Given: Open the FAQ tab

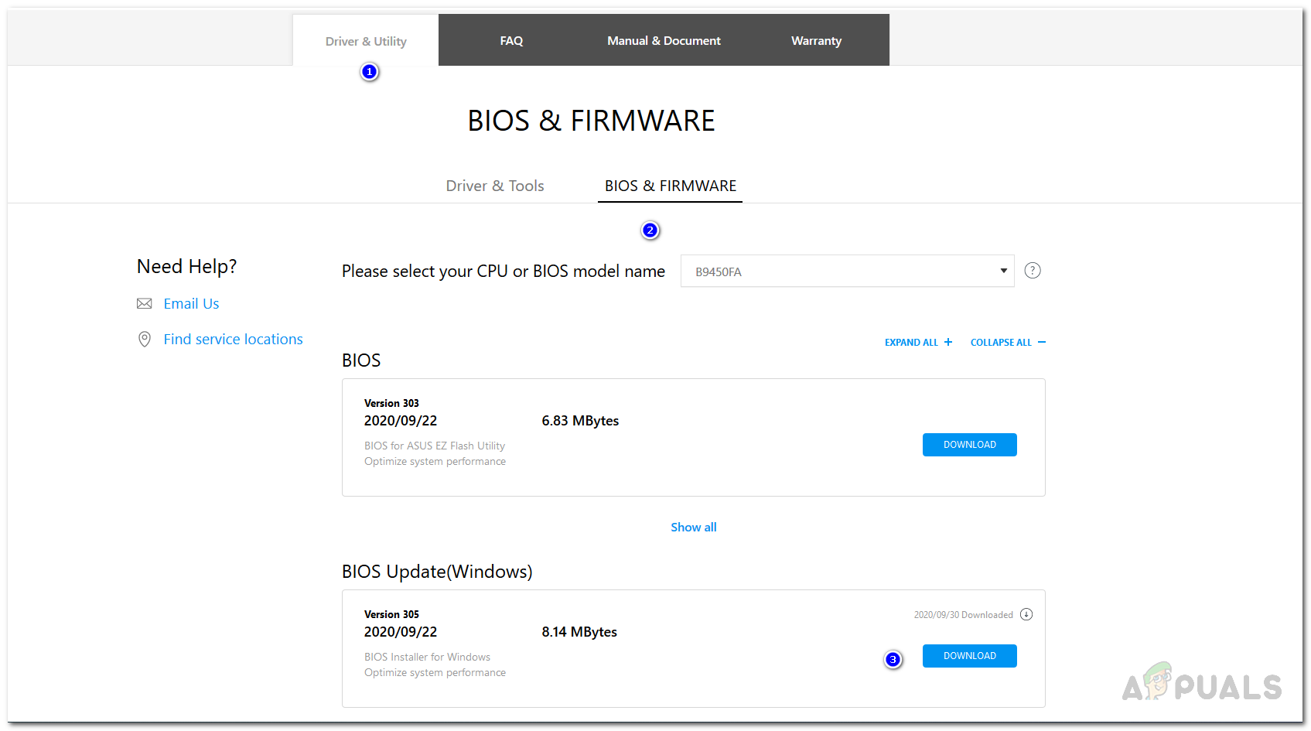Looking at the screenshot, I should click(511, 41).
